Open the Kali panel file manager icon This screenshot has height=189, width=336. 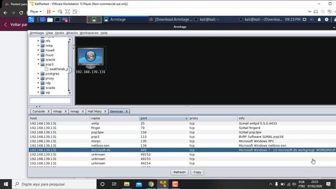[x=50, y=19]
